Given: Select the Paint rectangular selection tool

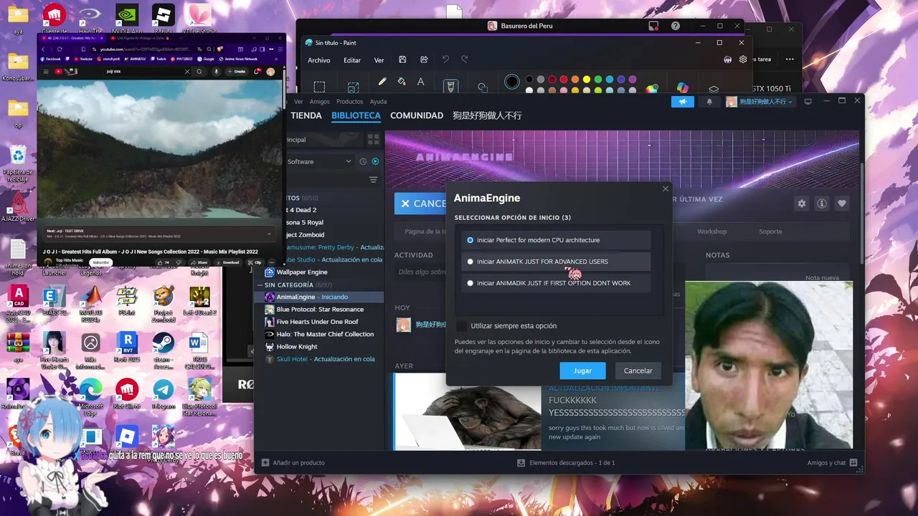Looking at the screenshot, I should [x=319, y=87].
